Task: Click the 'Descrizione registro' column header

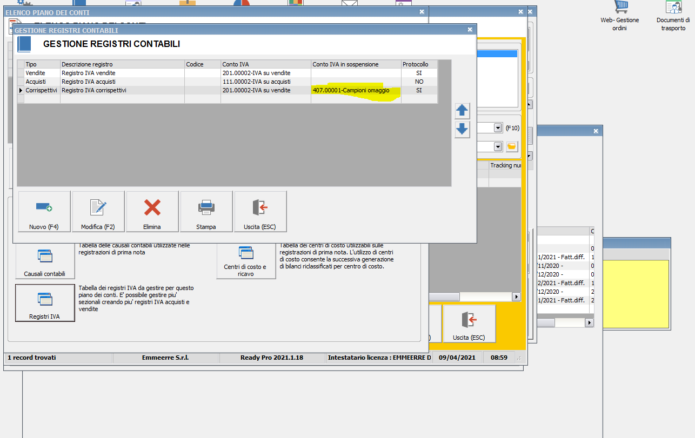Action: pyautogui.click(x=122, y=64)
